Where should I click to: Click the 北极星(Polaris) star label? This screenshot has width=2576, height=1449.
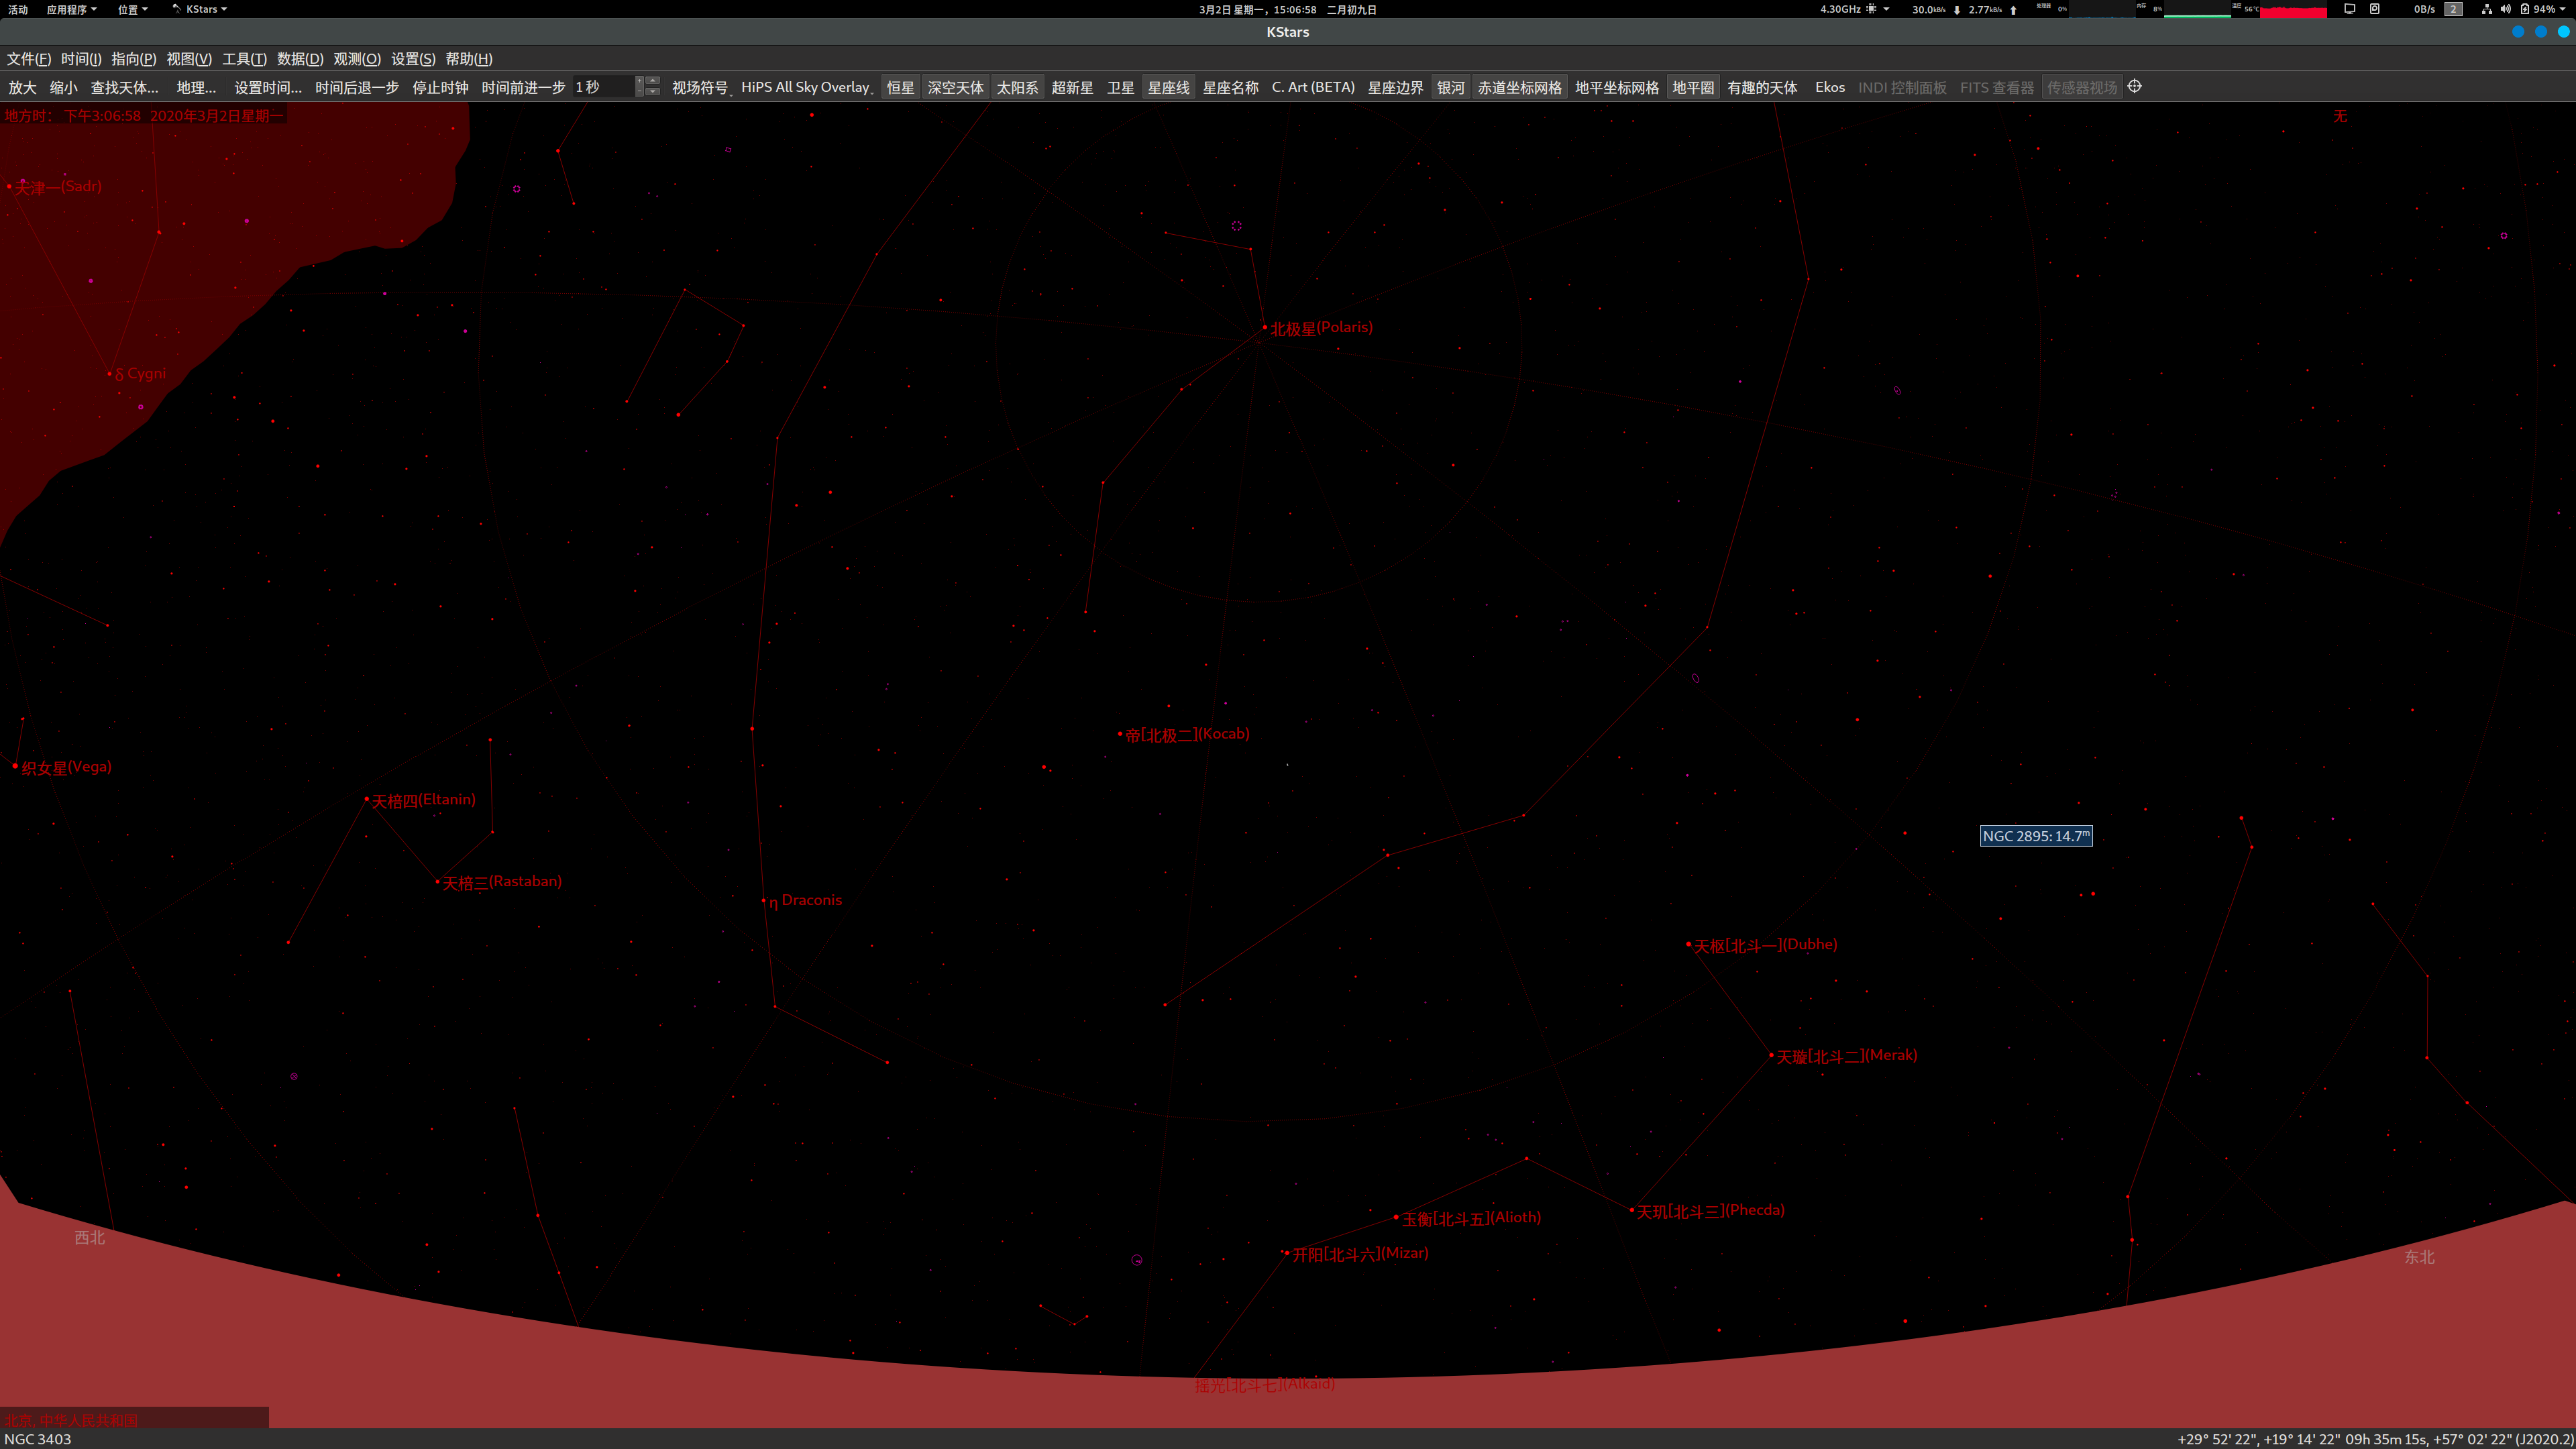[1321, 328]
